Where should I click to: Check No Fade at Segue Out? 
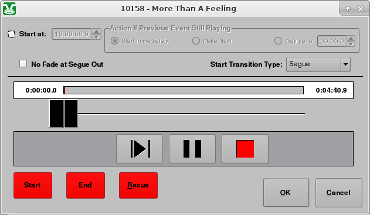(x=23, y=64)
